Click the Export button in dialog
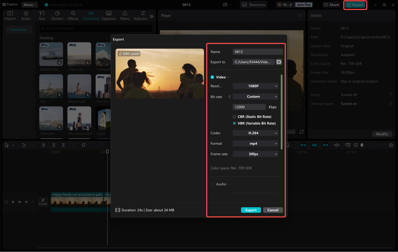The width and height of the screenshot is (398, 252). (x=251, y=210)
